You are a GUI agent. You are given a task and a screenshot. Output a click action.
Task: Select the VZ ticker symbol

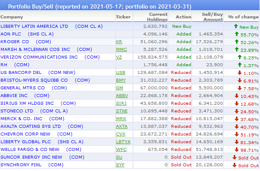[x=119, y=57]
